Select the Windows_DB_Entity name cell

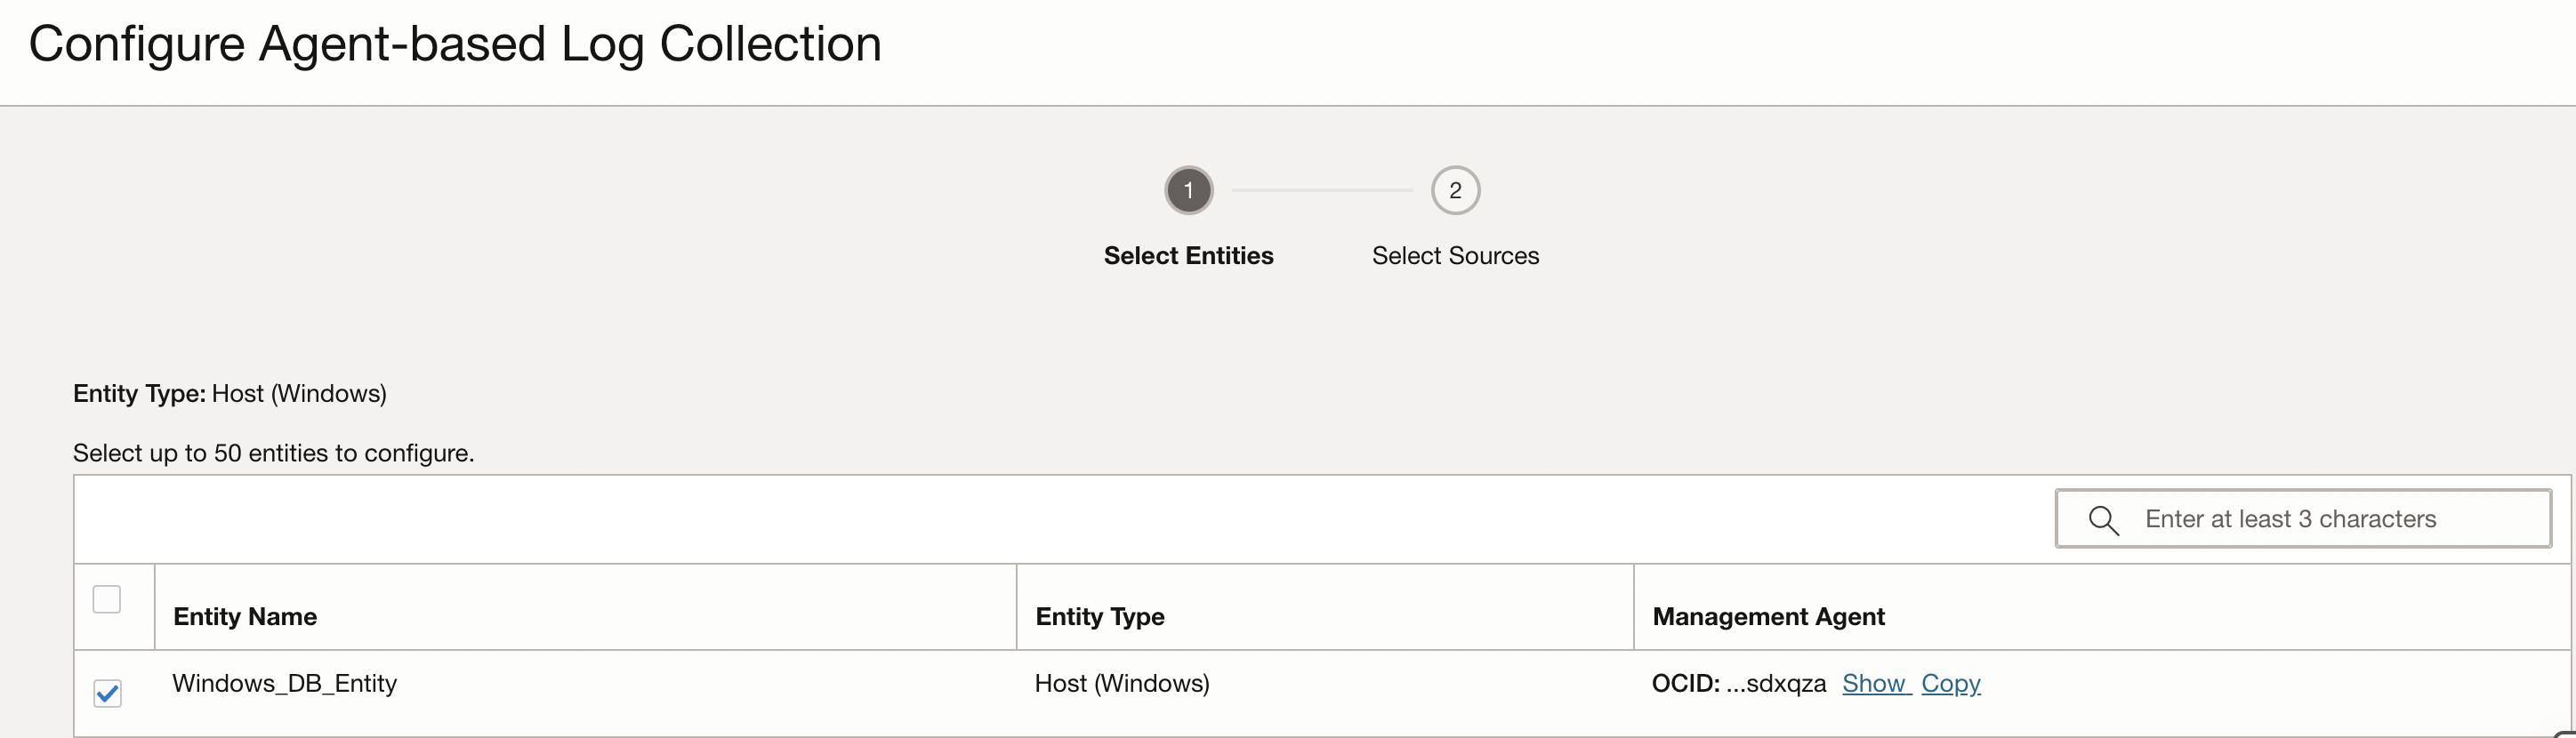285,683
